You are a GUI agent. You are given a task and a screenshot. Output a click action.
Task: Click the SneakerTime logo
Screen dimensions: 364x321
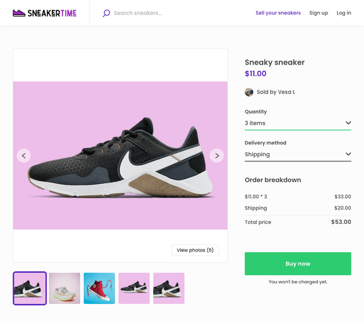click(x=44, y=13)
